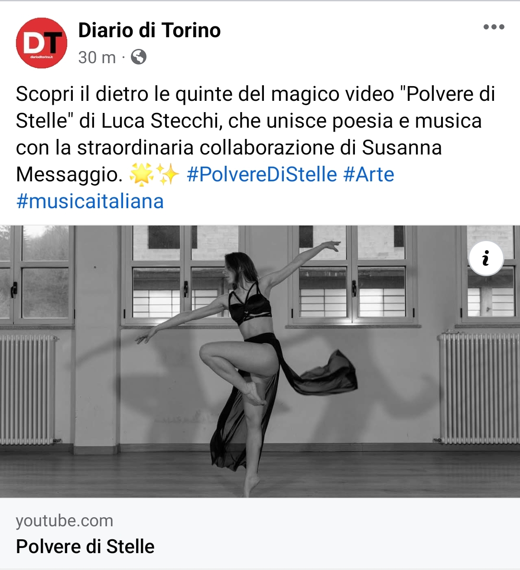The width and height of the screenshot is (520, 570).
Task: Open the Polvere di Stelle link title
Action: pos(85,546)
